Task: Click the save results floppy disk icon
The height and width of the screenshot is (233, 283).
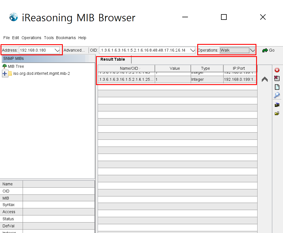Action: coord(277,105)
